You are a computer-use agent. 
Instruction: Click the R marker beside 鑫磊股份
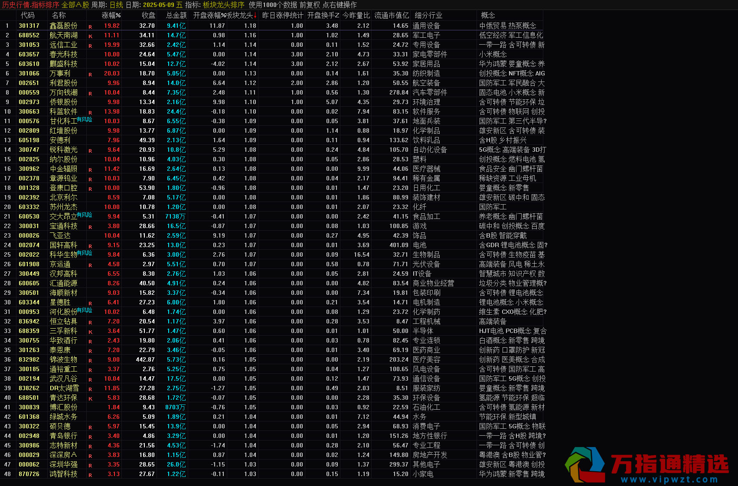(x=90, y=27)
